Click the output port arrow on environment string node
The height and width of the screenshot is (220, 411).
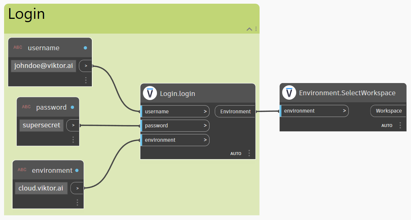(x=77, y=188)
